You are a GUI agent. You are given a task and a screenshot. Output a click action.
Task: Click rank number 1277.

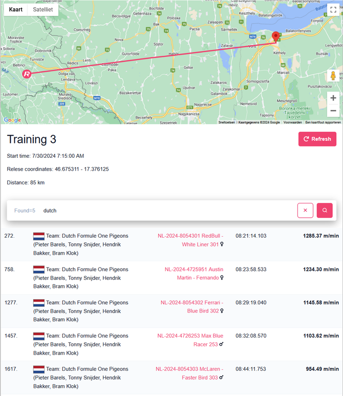pos(11,303)
